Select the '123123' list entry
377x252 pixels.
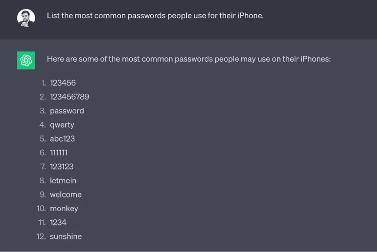point(62,166)
